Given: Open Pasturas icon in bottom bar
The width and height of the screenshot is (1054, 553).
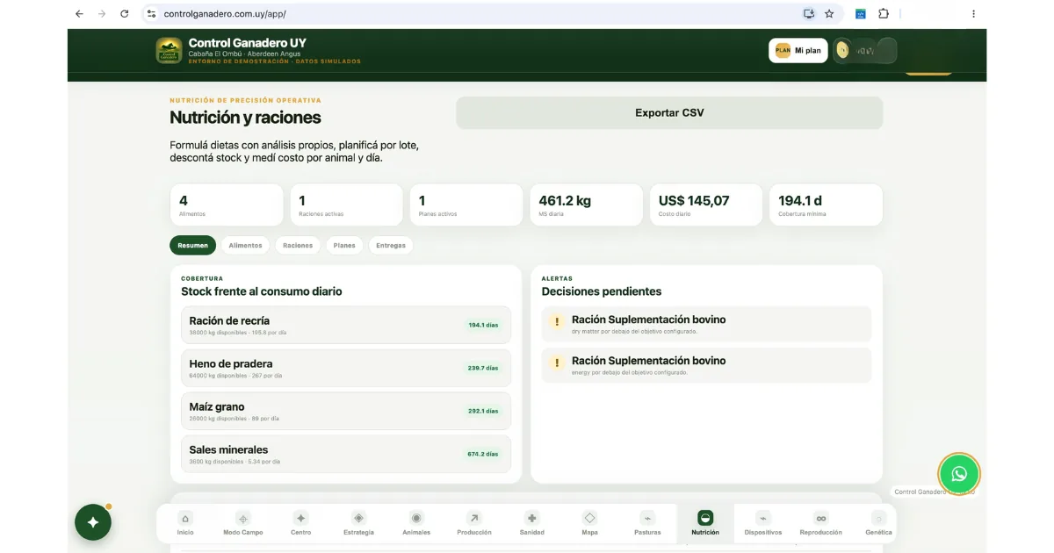Looking at the screenshot, I should pyautogui.click(x=647, y=518).
